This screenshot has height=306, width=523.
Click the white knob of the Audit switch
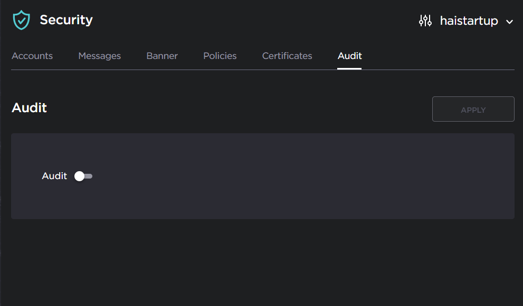[x=79, y=176]
